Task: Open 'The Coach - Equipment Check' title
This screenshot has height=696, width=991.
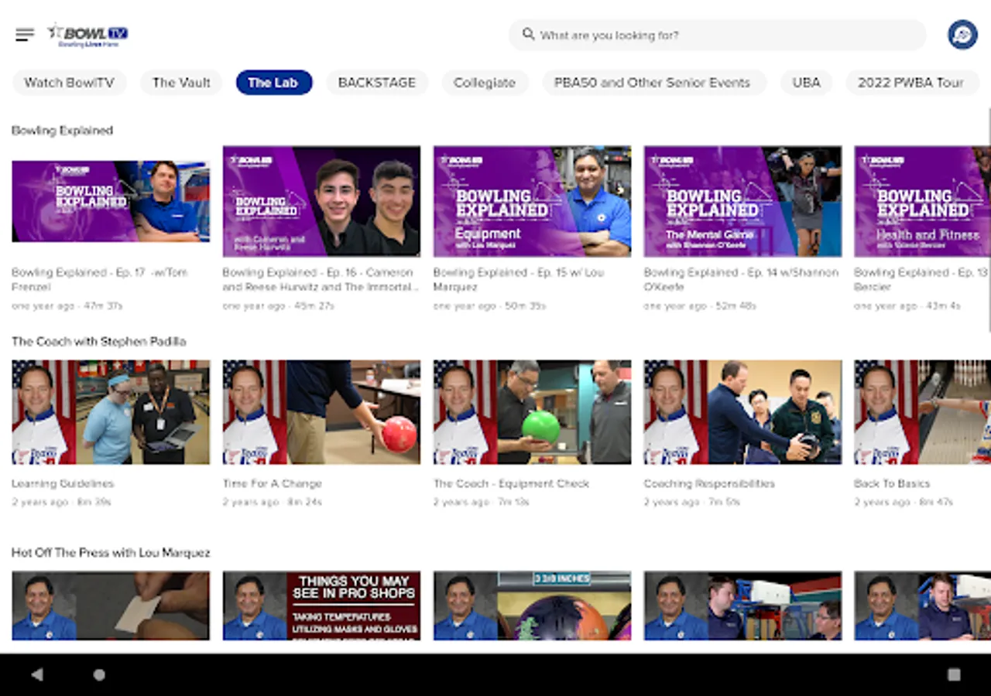Action: coord(511,483)
